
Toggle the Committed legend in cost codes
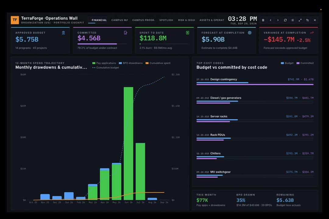[x=305, y=63]
